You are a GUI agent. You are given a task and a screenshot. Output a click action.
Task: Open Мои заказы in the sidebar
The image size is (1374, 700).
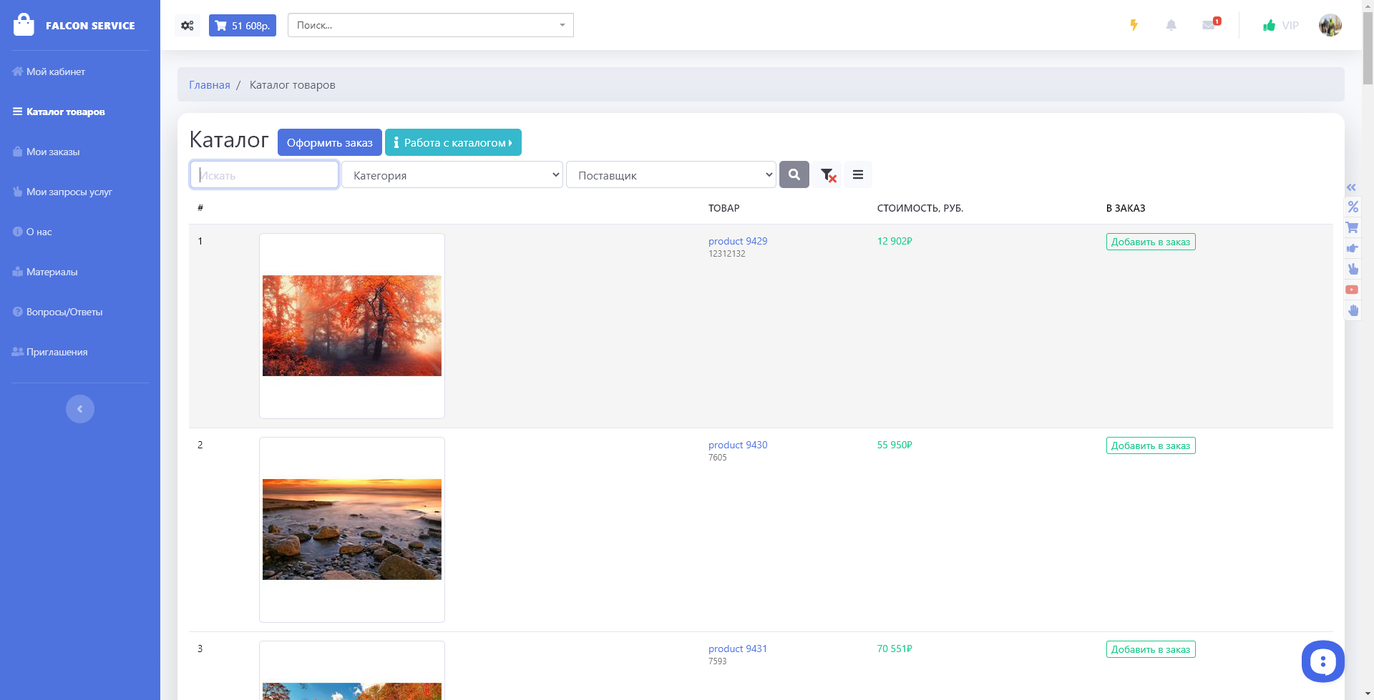point(53,152)
